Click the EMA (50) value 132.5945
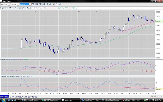Image resolution: width=163 pixels, height=102 pixels. tap(65, 8)
